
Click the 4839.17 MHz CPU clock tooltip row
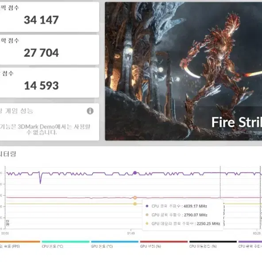[176, 206]
